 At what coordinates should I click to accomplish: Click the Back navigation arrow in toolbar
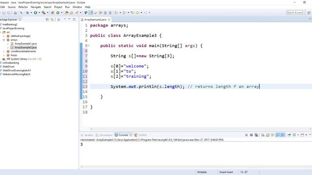click(x=137, y=13)
